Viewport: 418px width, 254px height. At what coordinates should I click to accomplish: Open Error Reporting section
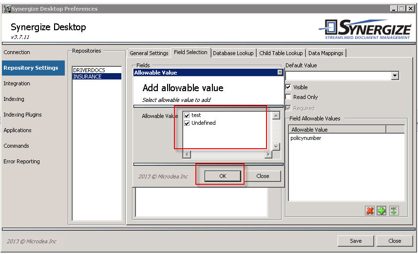(x=21, y=161)
